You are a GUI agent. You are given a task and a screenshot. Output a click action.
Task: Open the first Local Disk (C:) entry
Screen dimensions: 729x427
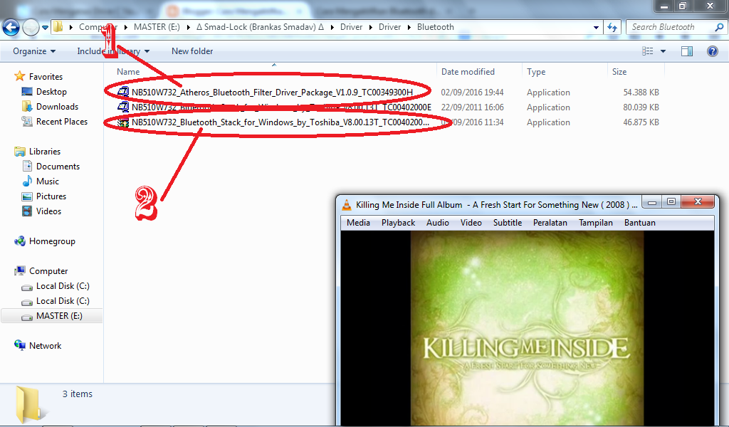(63, 286)
